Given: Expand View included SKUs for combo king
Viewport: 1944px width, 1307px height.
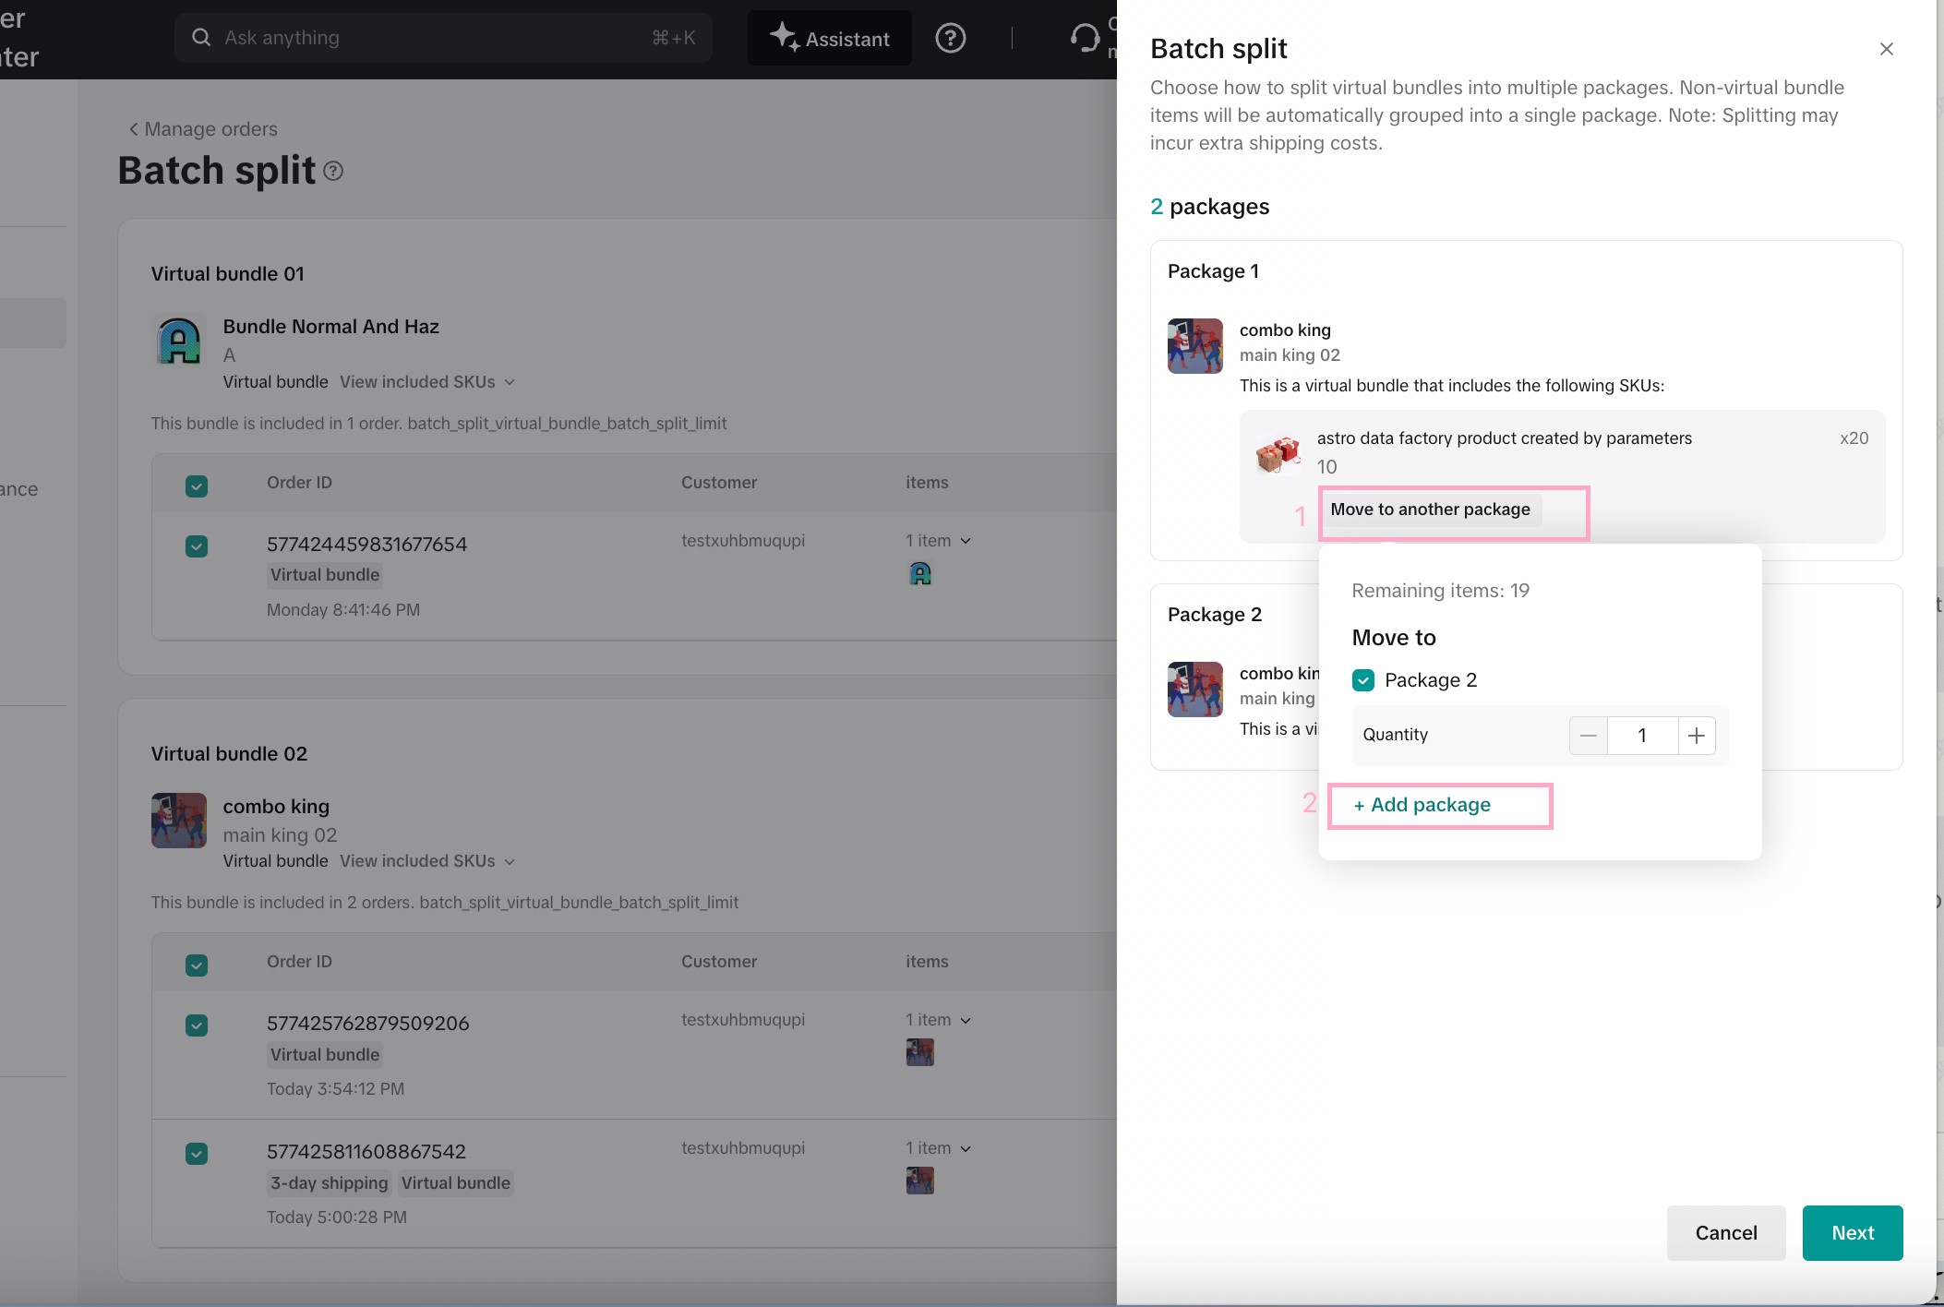Looking at the screenshot, I should (x=427, y=861).
